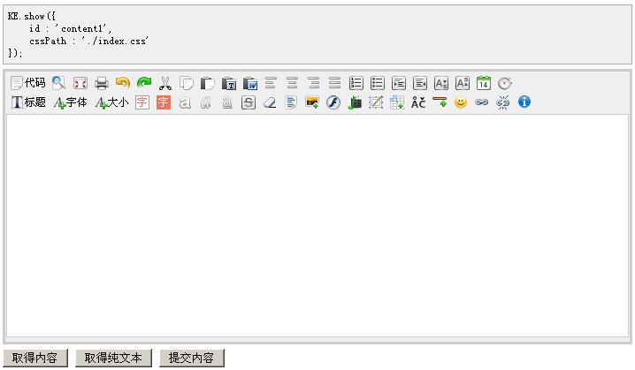This screenshot has height=370, width=635.
Task: Copy the selection with the copy icon
Action: coord(187,83)
